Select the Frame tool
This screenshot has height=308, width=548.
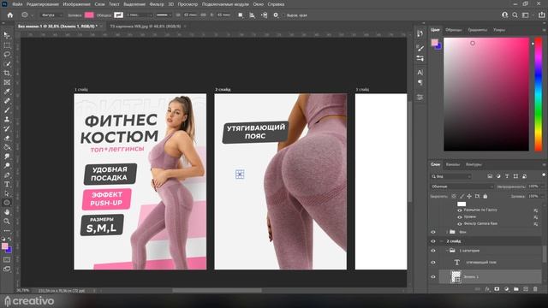(x=7, y=82)
